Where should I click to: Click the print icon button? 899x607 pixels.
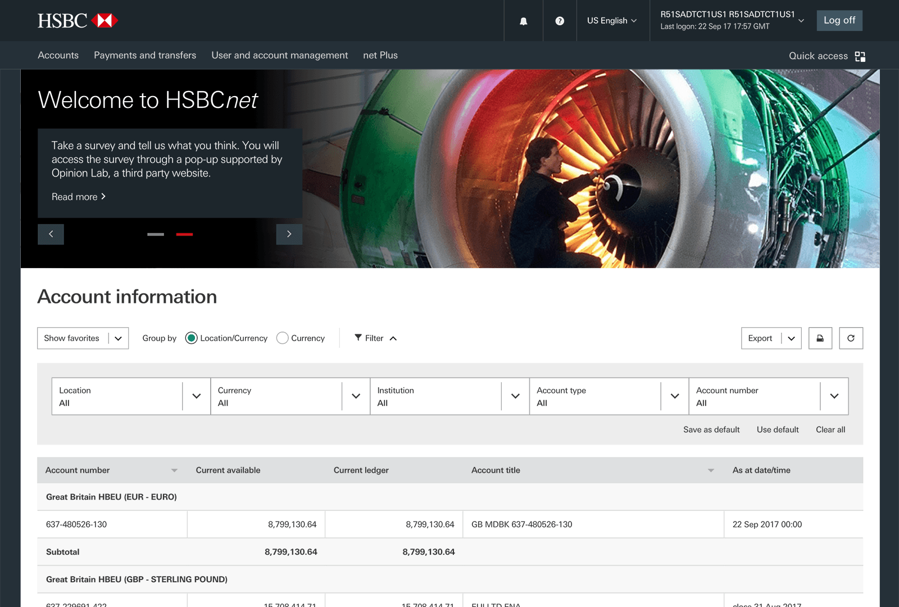coord(820,338)
